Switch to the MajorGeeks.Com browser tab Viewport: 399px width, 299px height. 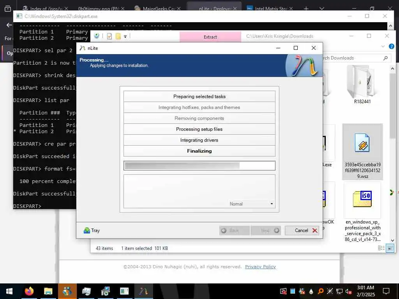tap(157, 9)
